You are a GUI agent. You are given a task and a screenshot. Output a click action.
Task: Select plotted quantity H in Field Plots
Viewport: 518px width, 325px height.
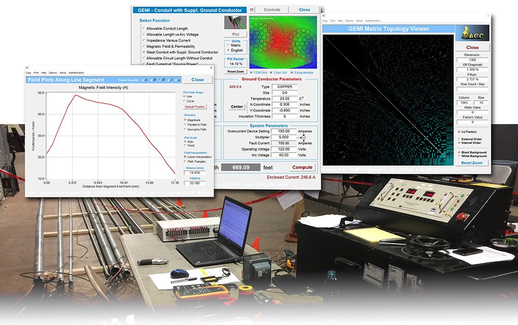click(x=159, y=80)
